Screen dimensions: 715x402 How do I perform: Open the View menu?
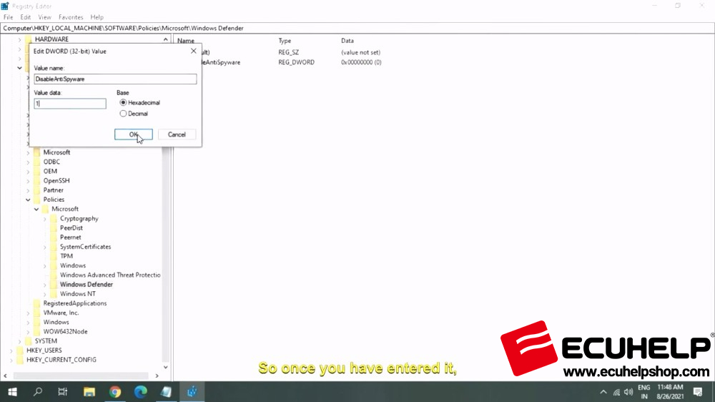click(x=44, y=17)
